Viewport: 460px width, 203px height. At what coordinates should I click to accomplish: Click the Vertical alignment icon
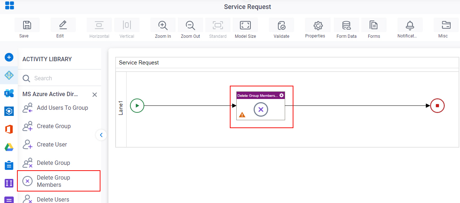click(x=126, y=25)
